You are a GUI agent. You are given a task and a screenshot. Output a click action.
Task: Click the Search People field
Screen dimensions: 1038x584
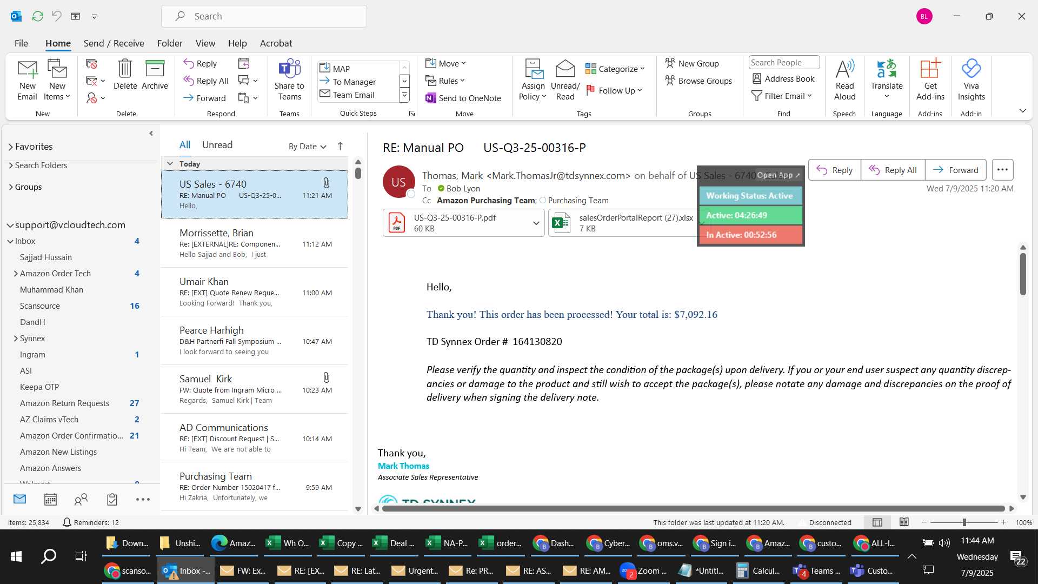784,63
